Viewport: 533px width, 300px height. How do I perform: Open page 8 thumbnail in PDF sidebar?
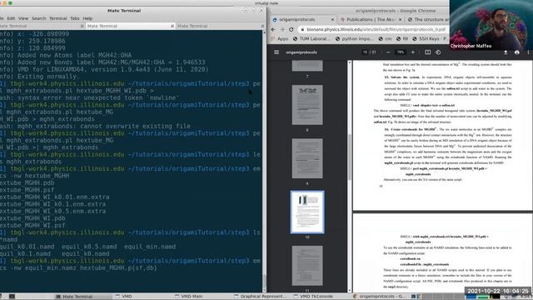pos(307,105)
